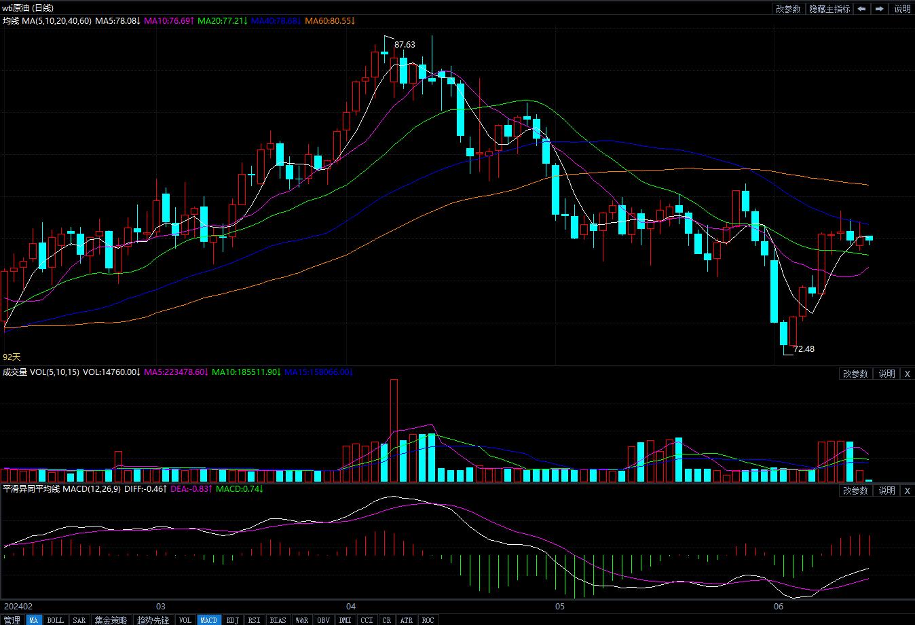Click the 72.48 low price marker
This screenshot has width=915, height=625.
(x=804, y=349)
